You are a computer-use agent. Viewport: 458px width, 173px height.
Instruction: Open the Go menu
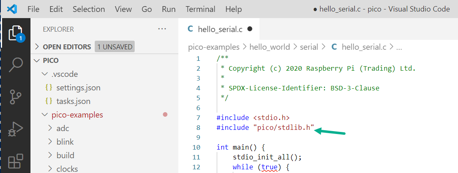(x=147, y=9)
